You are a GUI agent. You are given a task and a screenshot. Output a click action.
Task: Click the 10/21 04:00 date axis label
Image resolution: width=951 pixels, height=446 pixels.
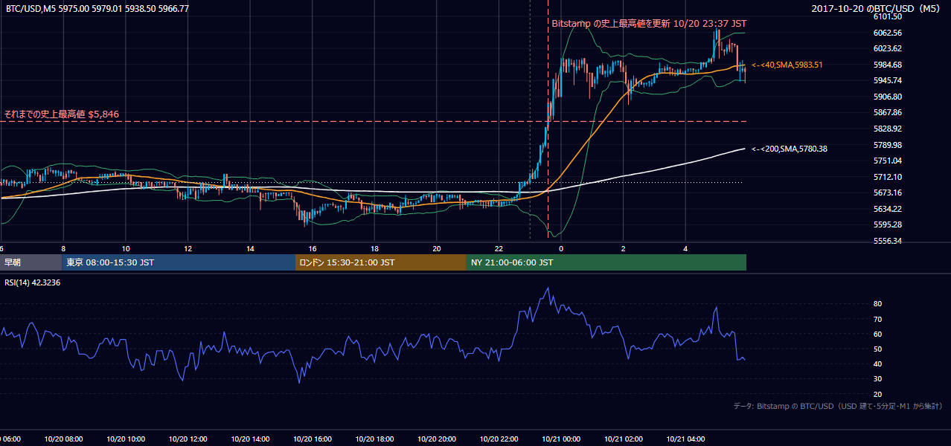pos(685,439)
